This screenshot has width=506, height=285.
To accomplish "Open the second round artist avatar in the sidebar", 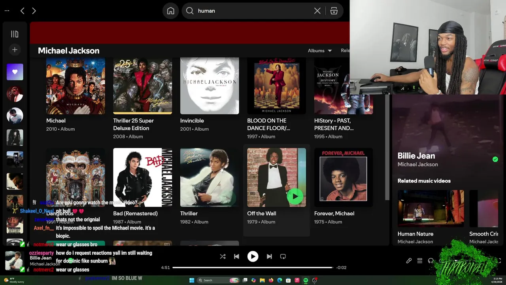I will (x=15, y=116).
